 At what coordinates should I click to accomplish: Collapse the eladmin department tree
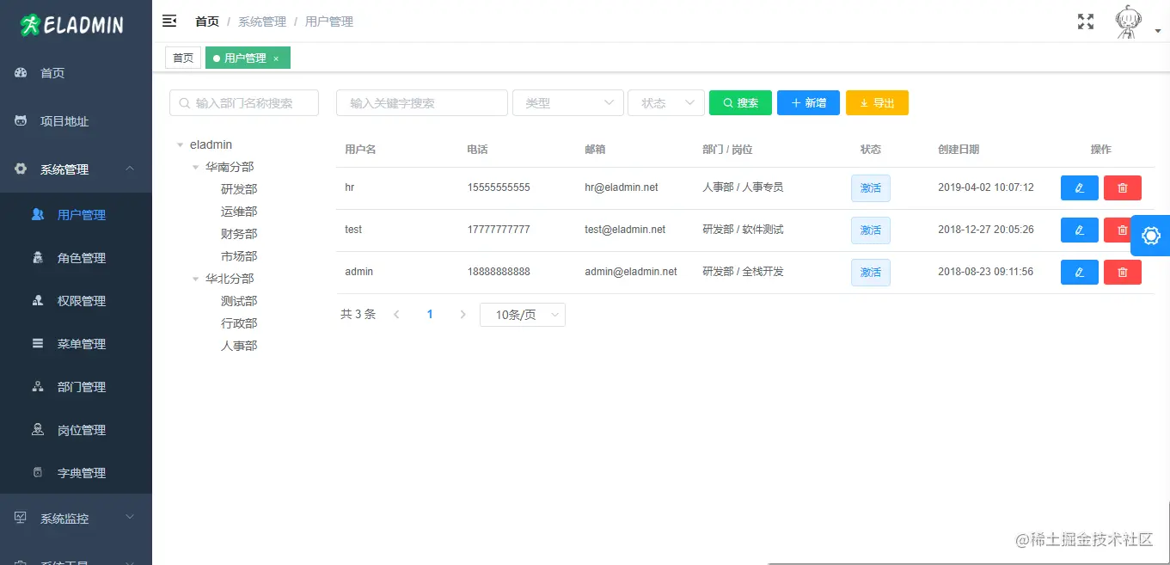[x=181, y=144]
